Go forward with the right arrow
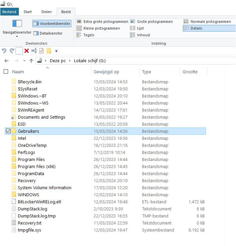This screenshot has height=246, width=236. 16,61
